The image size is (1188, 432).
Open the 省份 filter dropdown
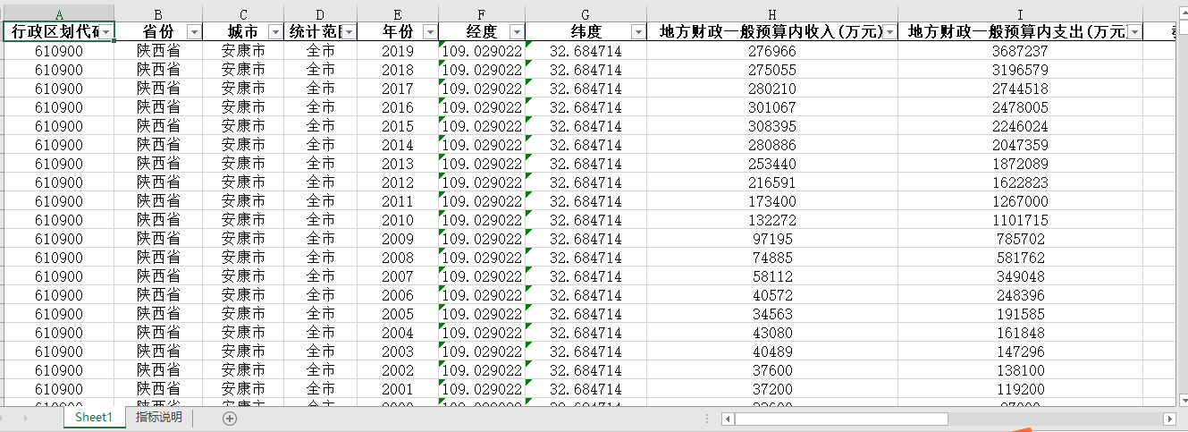195,32
